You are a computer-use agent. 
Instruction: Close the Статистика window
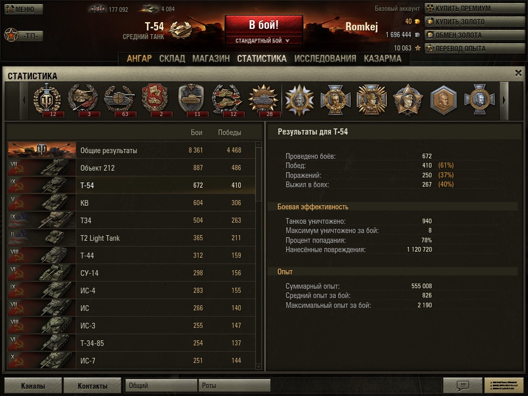518,73
